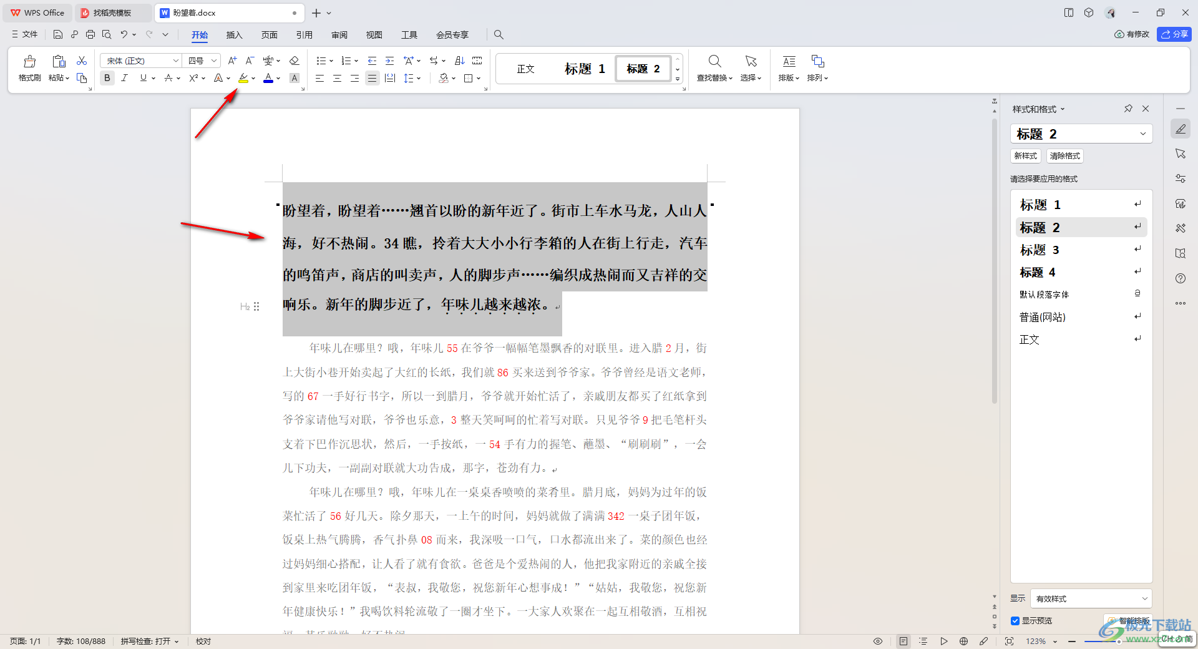
Task: Click the Select cursor tool icon
Action: point(751,61)
